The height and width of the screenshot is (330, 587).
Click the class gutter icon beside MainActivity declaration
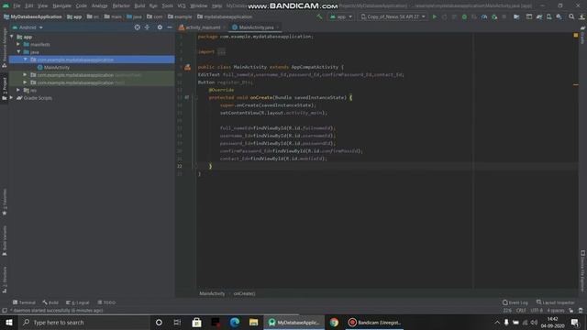(x=187, y=67)
